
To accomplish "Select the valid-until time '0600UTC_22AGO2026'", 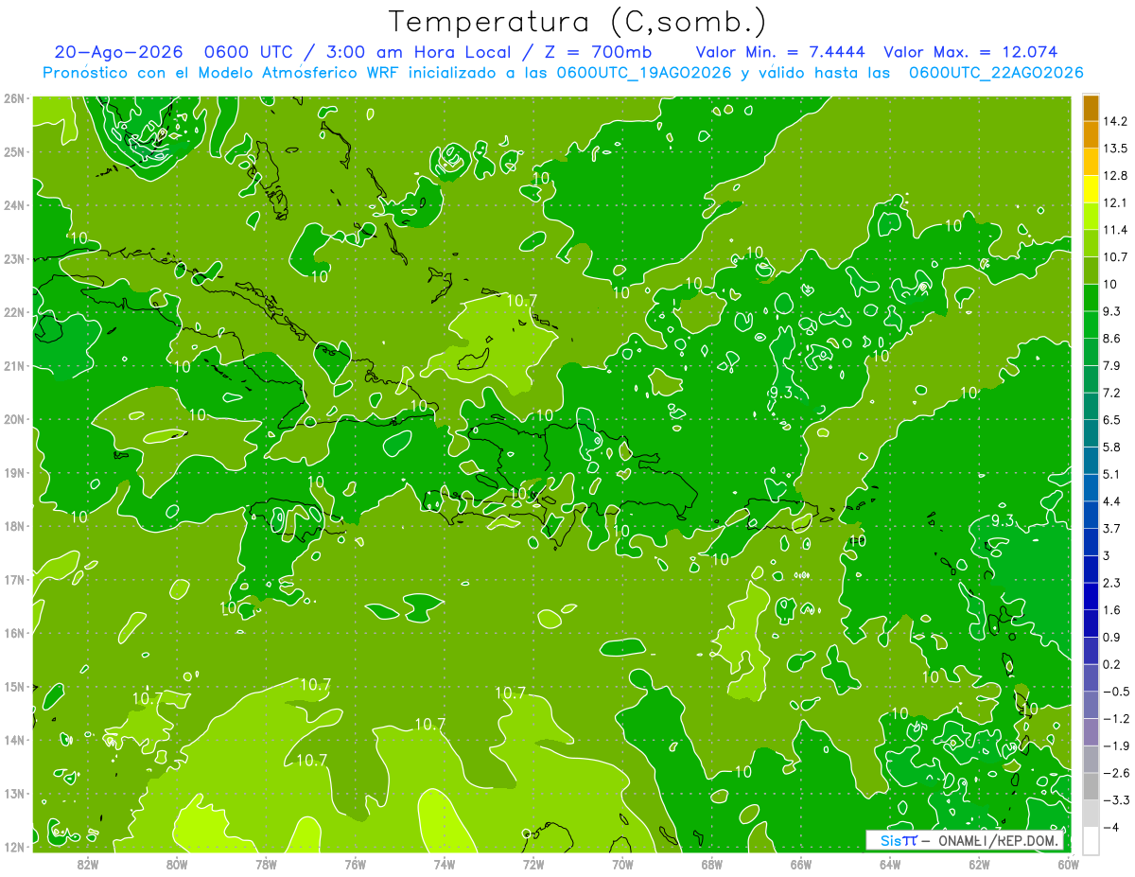I will point(996,73).
